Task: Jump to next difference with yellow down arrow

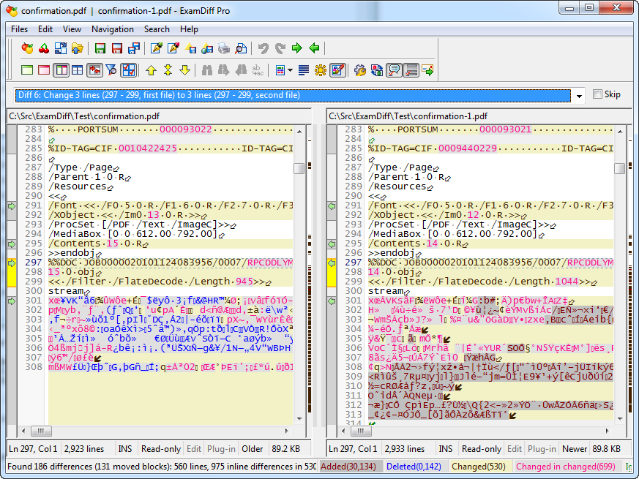Action: point(184,70)
